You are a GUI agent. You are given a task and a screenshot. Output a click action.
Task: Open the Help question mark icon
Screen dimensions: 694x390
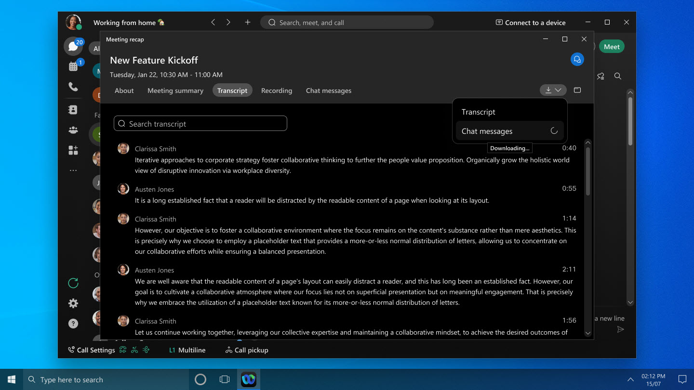click(73, 324)
